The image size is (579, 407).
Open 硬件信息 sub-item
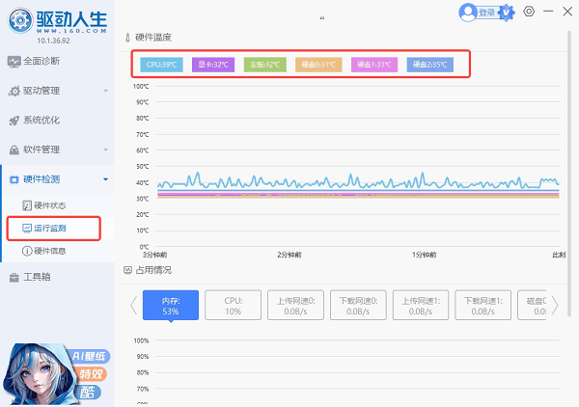point(49,251)
